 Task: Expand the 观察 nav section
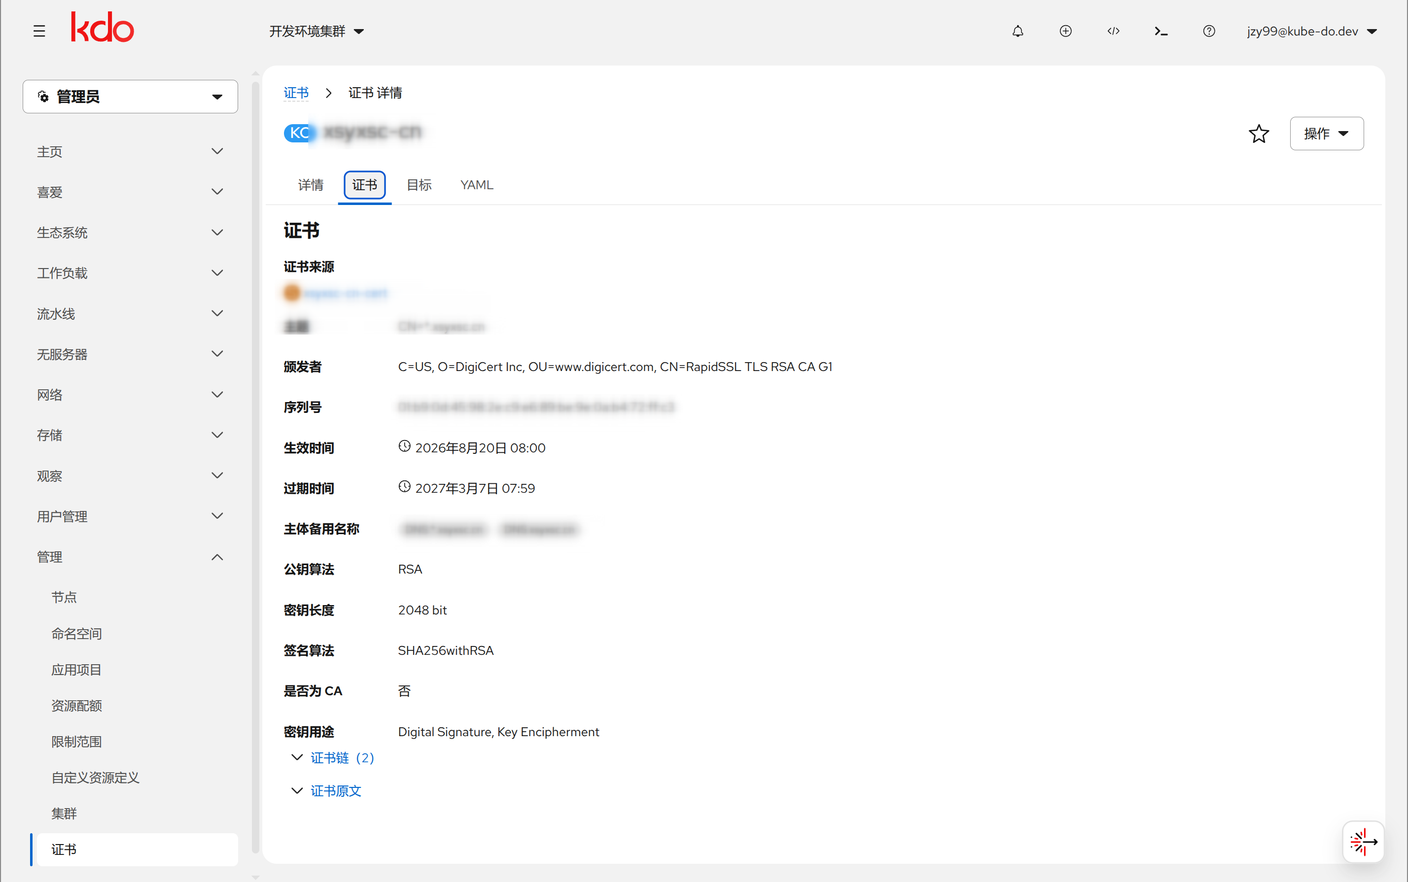[x=130, y=476]
